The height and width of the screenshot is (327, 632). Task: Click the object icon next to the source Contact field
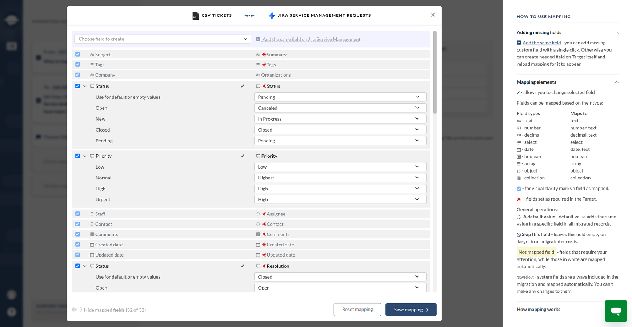click(92, 224)
